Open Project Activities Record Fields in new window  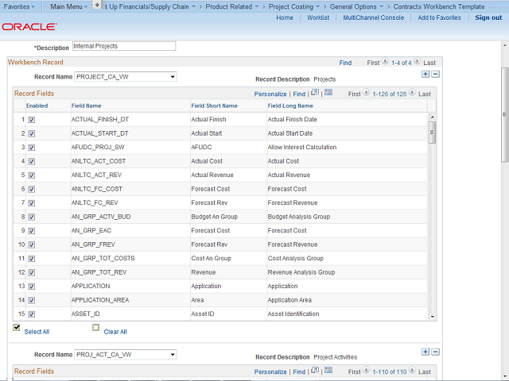point(315,371)
